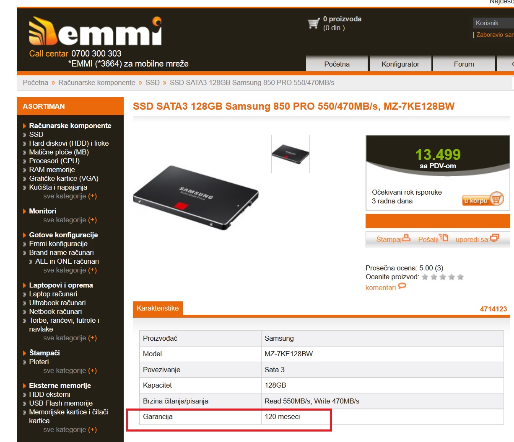Send the product via the Pošalji icon
The width and height of the screenshot is (514, 442).
[x=444, y=238]
